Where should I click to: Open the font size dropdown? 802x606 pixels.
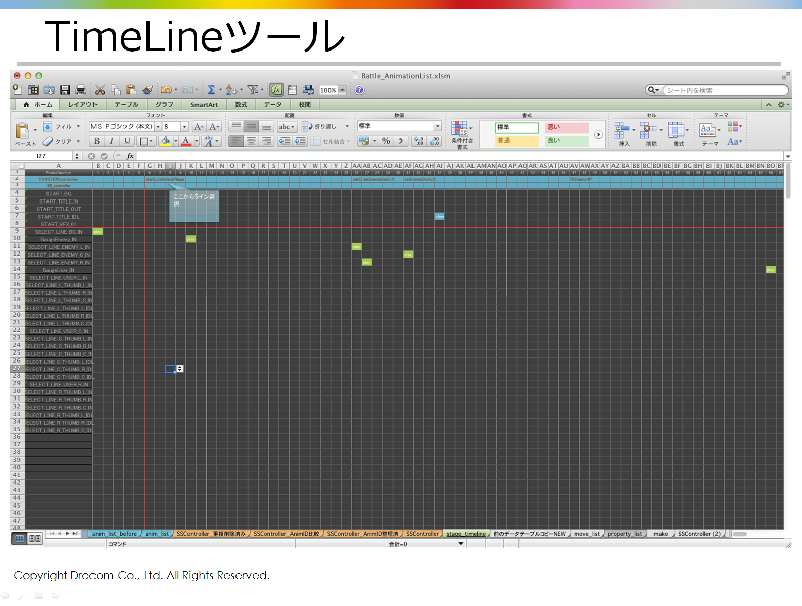click(x=184, y=127)
